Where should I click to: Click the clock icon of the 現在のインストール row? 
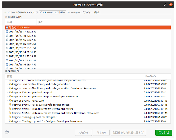point(7,27)
